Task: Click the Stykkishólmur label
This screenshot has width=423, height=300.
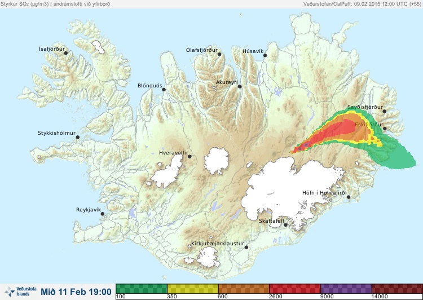Action: click(x=56, y=133)
